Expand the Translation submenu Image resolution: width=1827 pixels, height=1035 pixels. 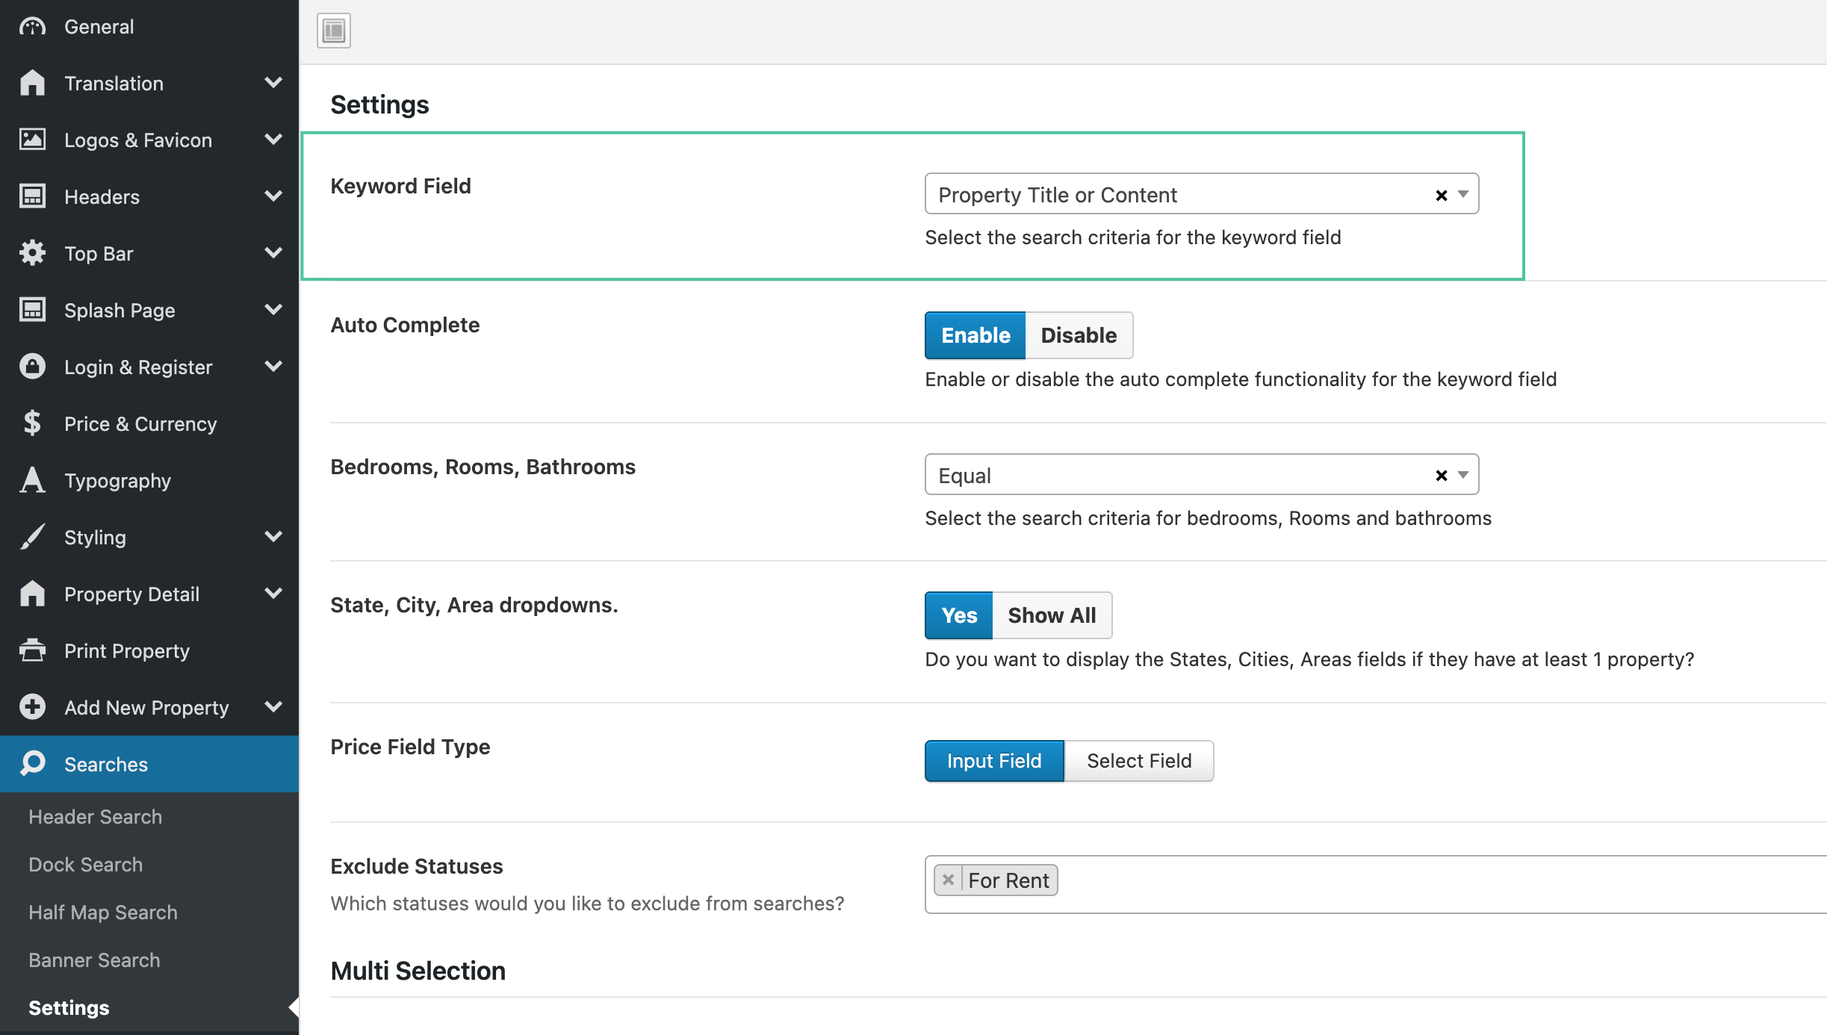pos(273,83)
